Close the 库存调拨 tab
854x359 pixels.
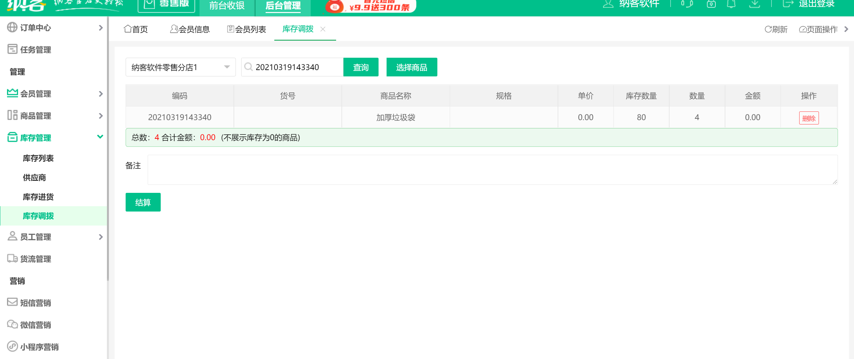323,29
